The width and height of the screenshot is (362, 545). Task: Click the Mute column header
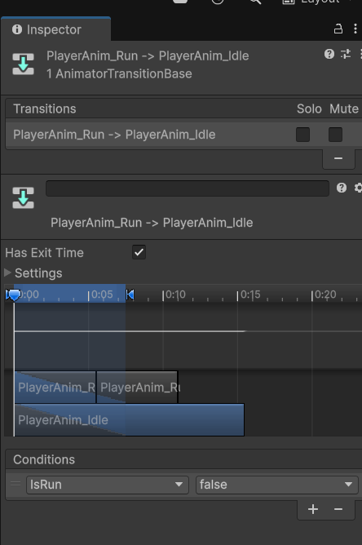[344, 109]
